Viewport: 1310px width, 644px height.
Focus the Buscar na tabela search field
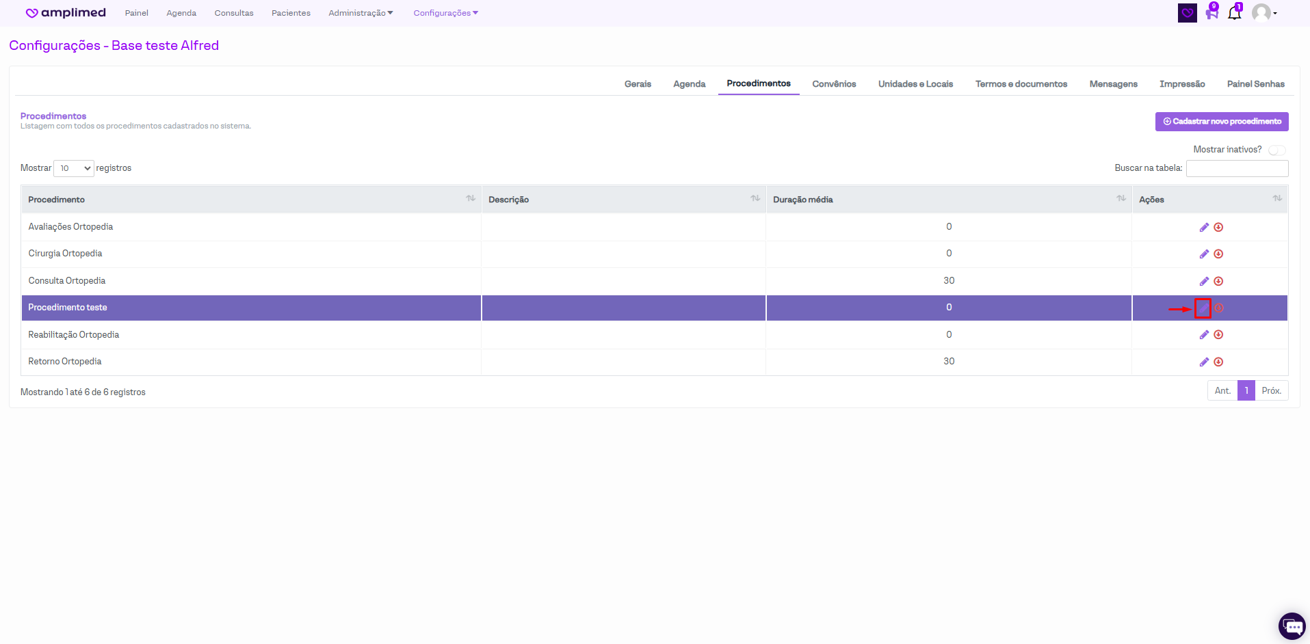[x=1237, y=168]
